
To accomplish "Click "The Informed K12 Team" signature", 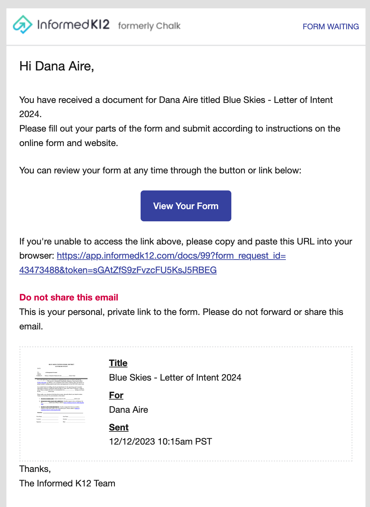I will [67, 484].
